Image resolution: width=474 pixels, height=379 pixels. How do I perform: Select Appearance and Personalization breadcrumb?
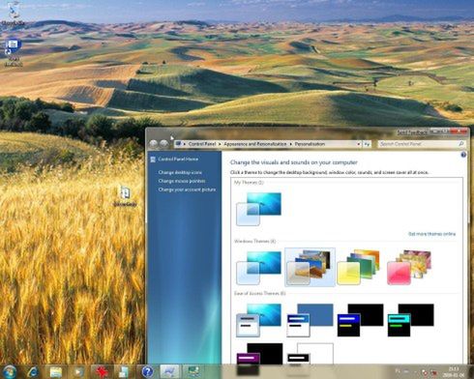click(255, 144)
